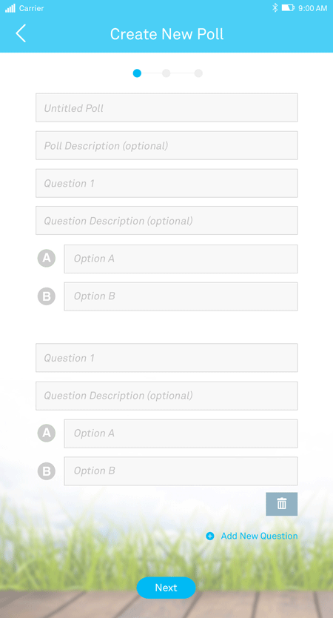Screen dimensions: 333x618
Task: Click the plus icon beside Add New Question
Action: (x=210, y=536)
